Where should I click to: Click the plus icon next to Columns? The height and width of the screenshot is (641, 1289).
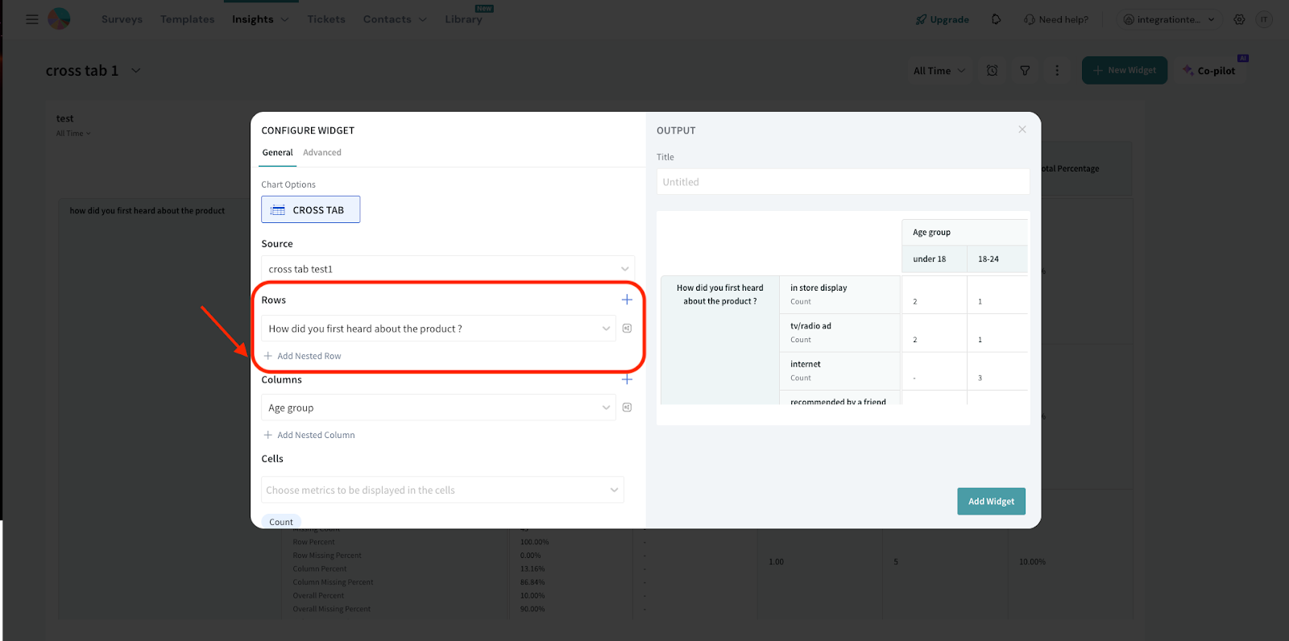627,379
